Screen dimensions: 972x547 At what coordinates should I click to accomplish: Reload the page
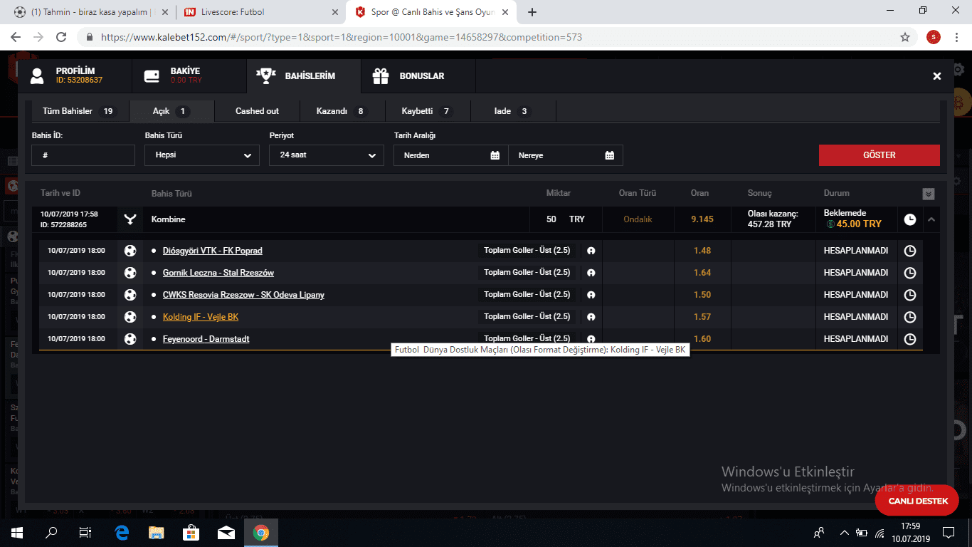pyautogui.click(x=61, y=37)
